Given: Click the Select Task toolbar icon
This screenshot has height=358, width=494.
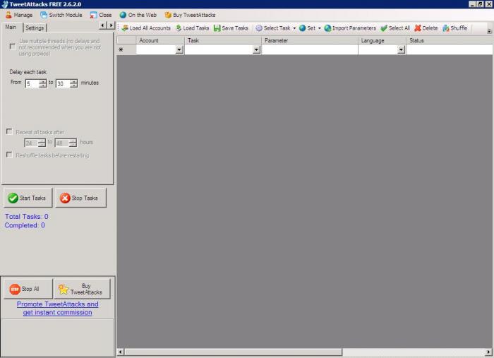Looking at the screenshot, I should coord(259,28).
